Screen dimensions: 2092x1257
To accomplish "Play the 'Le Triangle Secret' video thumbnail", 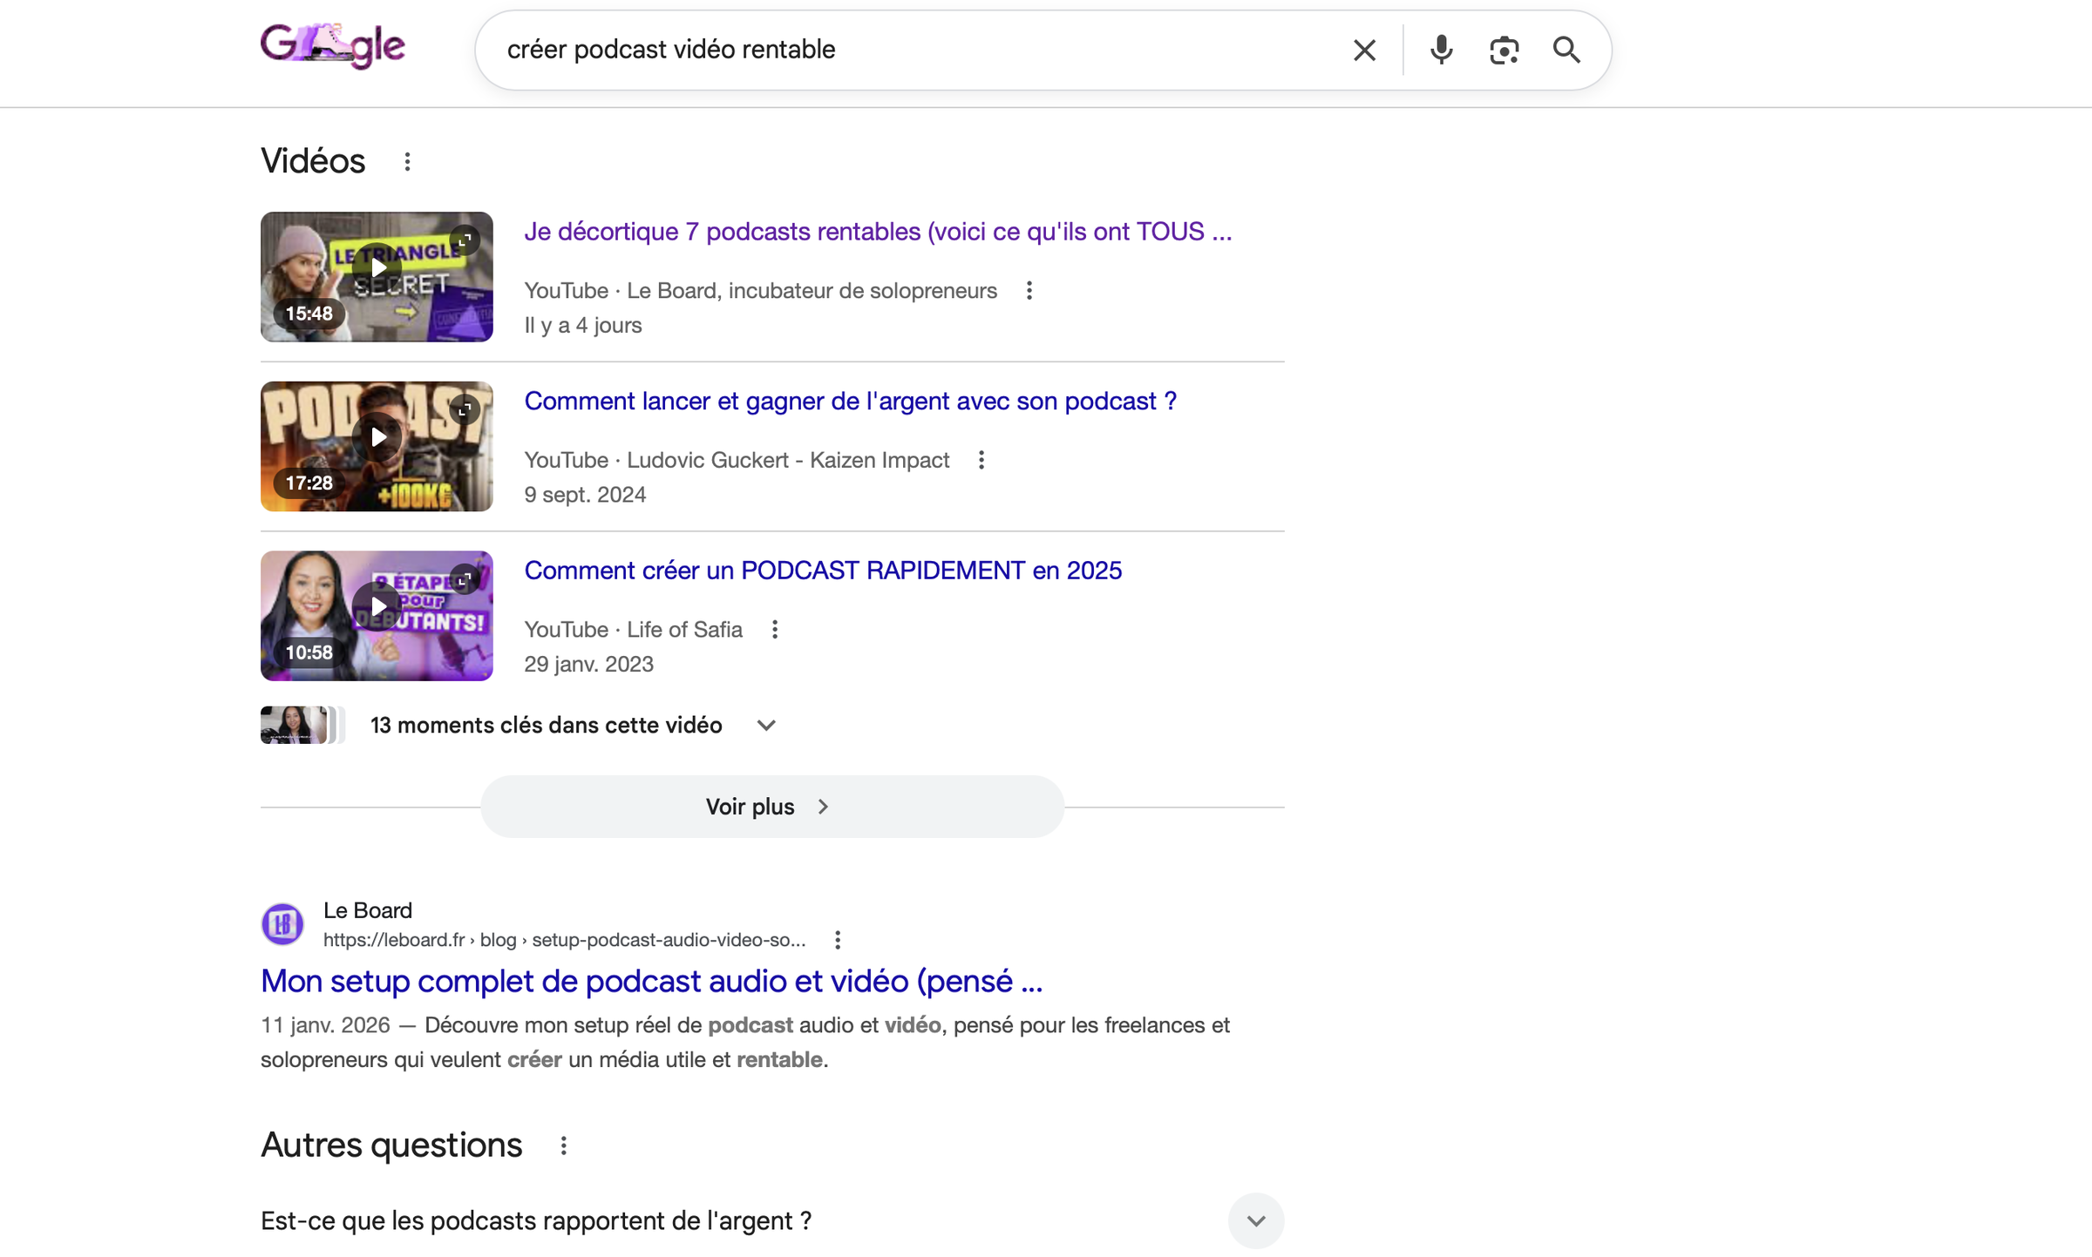I will pyautogui.click(x=377, y=276).
